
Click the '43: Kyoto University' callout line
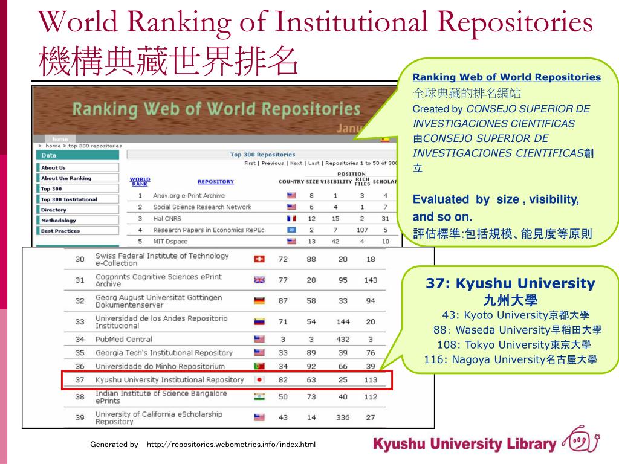516,315
